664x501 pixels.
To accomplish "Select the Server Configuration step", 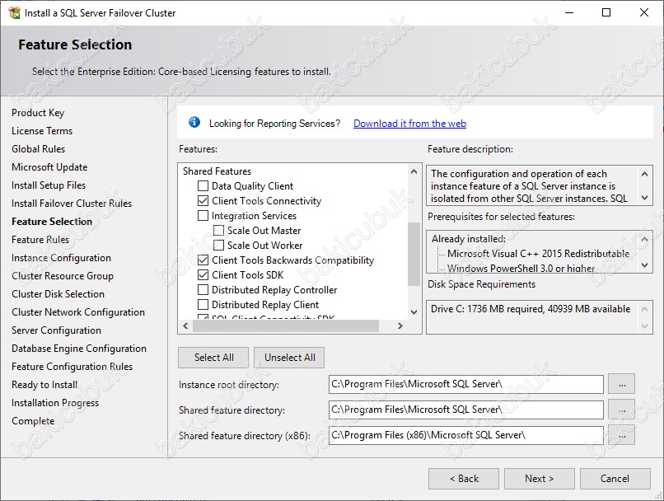I will pyautogui.click(x=56, y=330).
